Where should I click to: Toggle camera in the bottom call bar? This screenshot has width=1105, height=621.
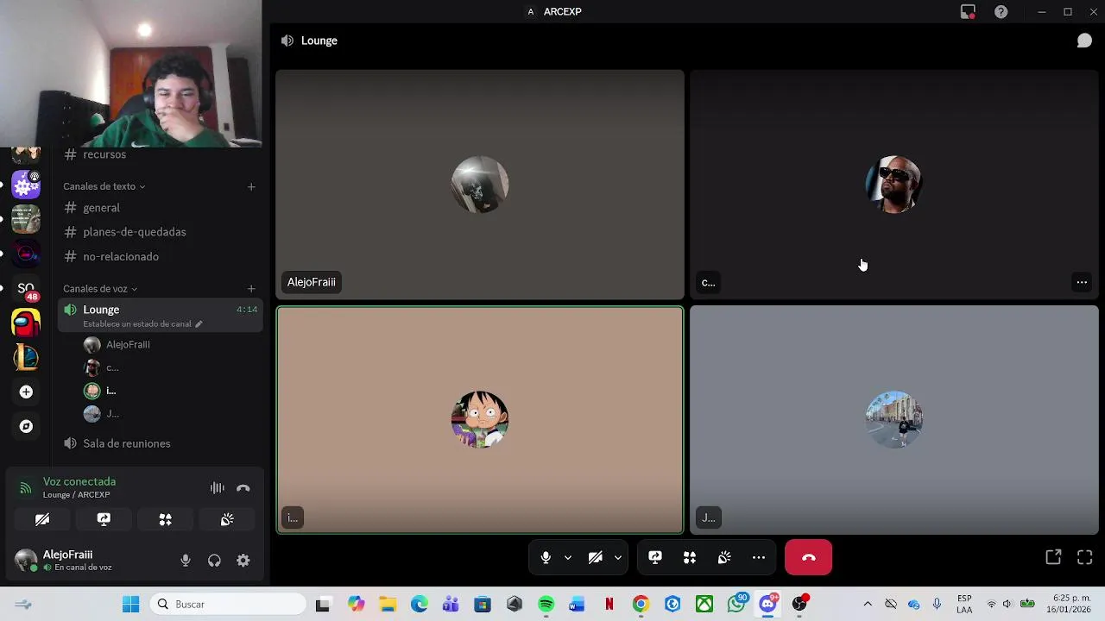coord(595,558)
